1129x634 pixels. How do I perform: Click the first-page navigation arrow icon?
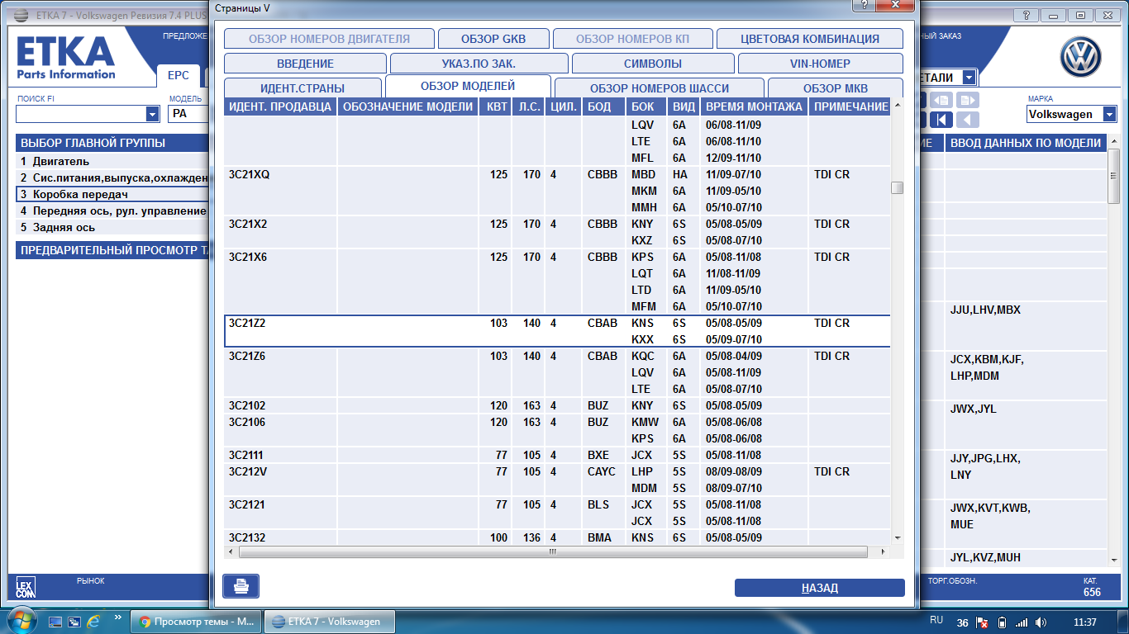pos(940,120)
